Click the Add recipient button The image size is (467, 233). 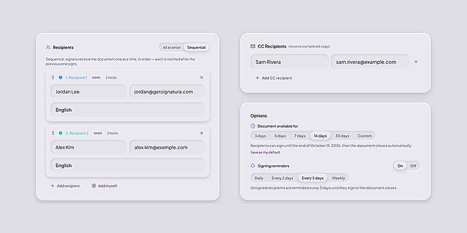tap(65, 186)
